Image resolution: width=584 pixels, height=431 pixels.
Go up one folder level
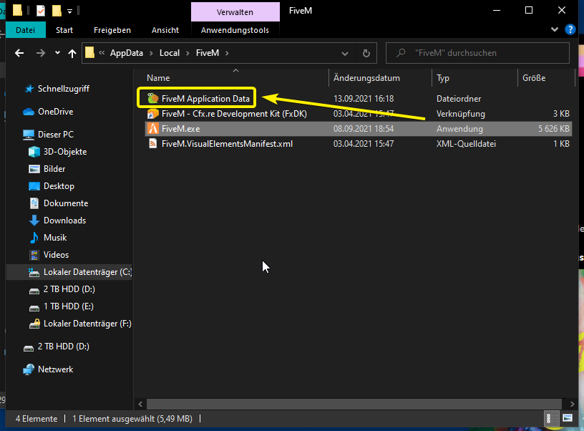pos(72,53)
